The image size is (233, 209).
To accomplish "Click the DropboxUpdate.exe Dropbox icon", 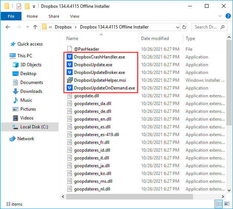I will point(70,65).
